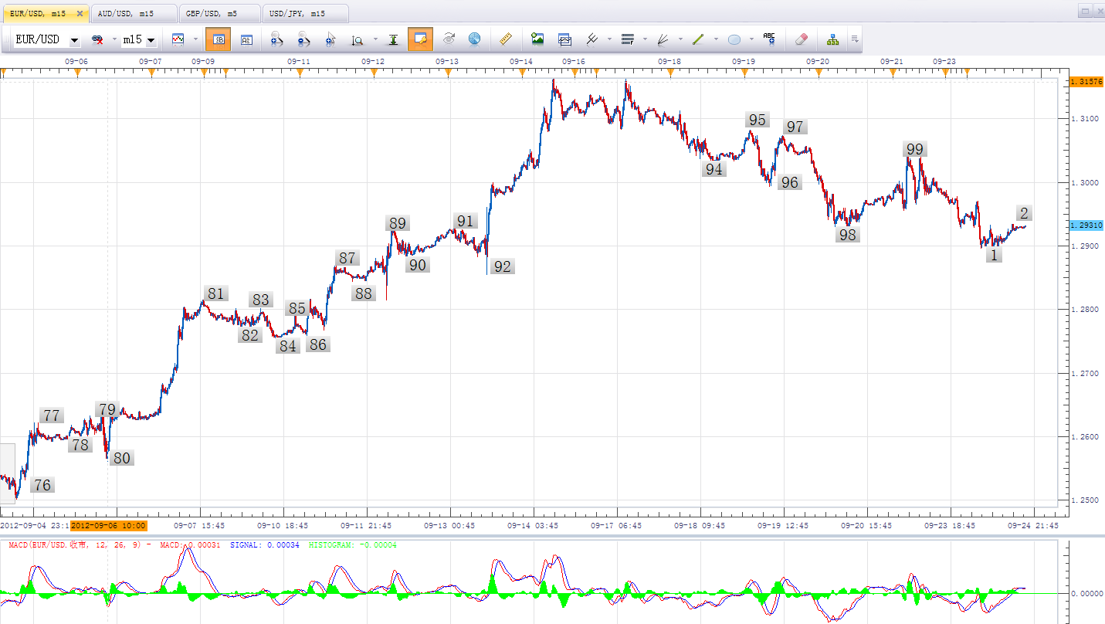Select the yellow ruler measure tool
Viewport: 1105px width, 624px height.
[507, 39]
